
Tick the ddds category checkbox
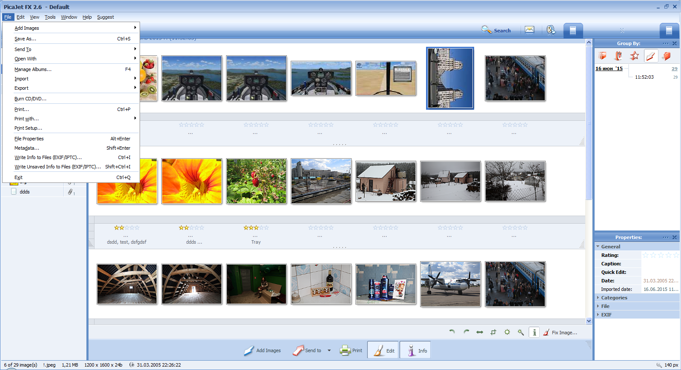[x=14, y=192]
